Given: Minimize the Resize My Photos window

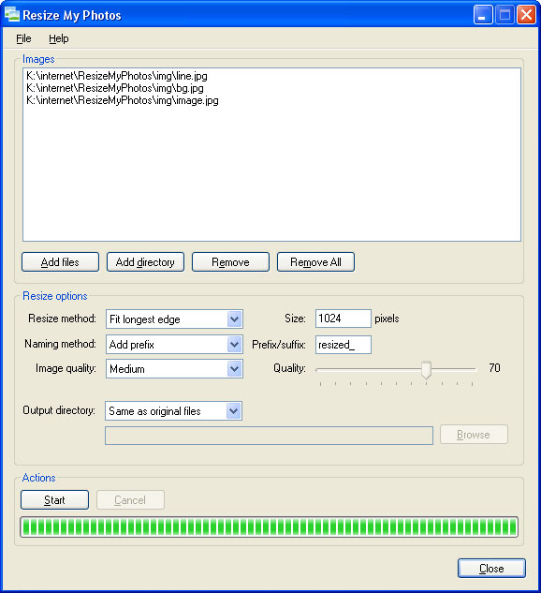Looking at the screenshot, I should (x=482, y=15).
